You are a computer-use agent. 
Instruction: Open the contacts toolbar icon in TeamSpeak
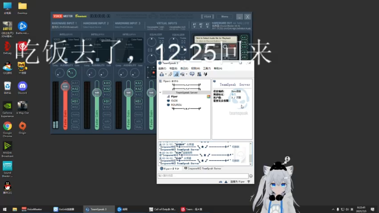tap(199, 74)
